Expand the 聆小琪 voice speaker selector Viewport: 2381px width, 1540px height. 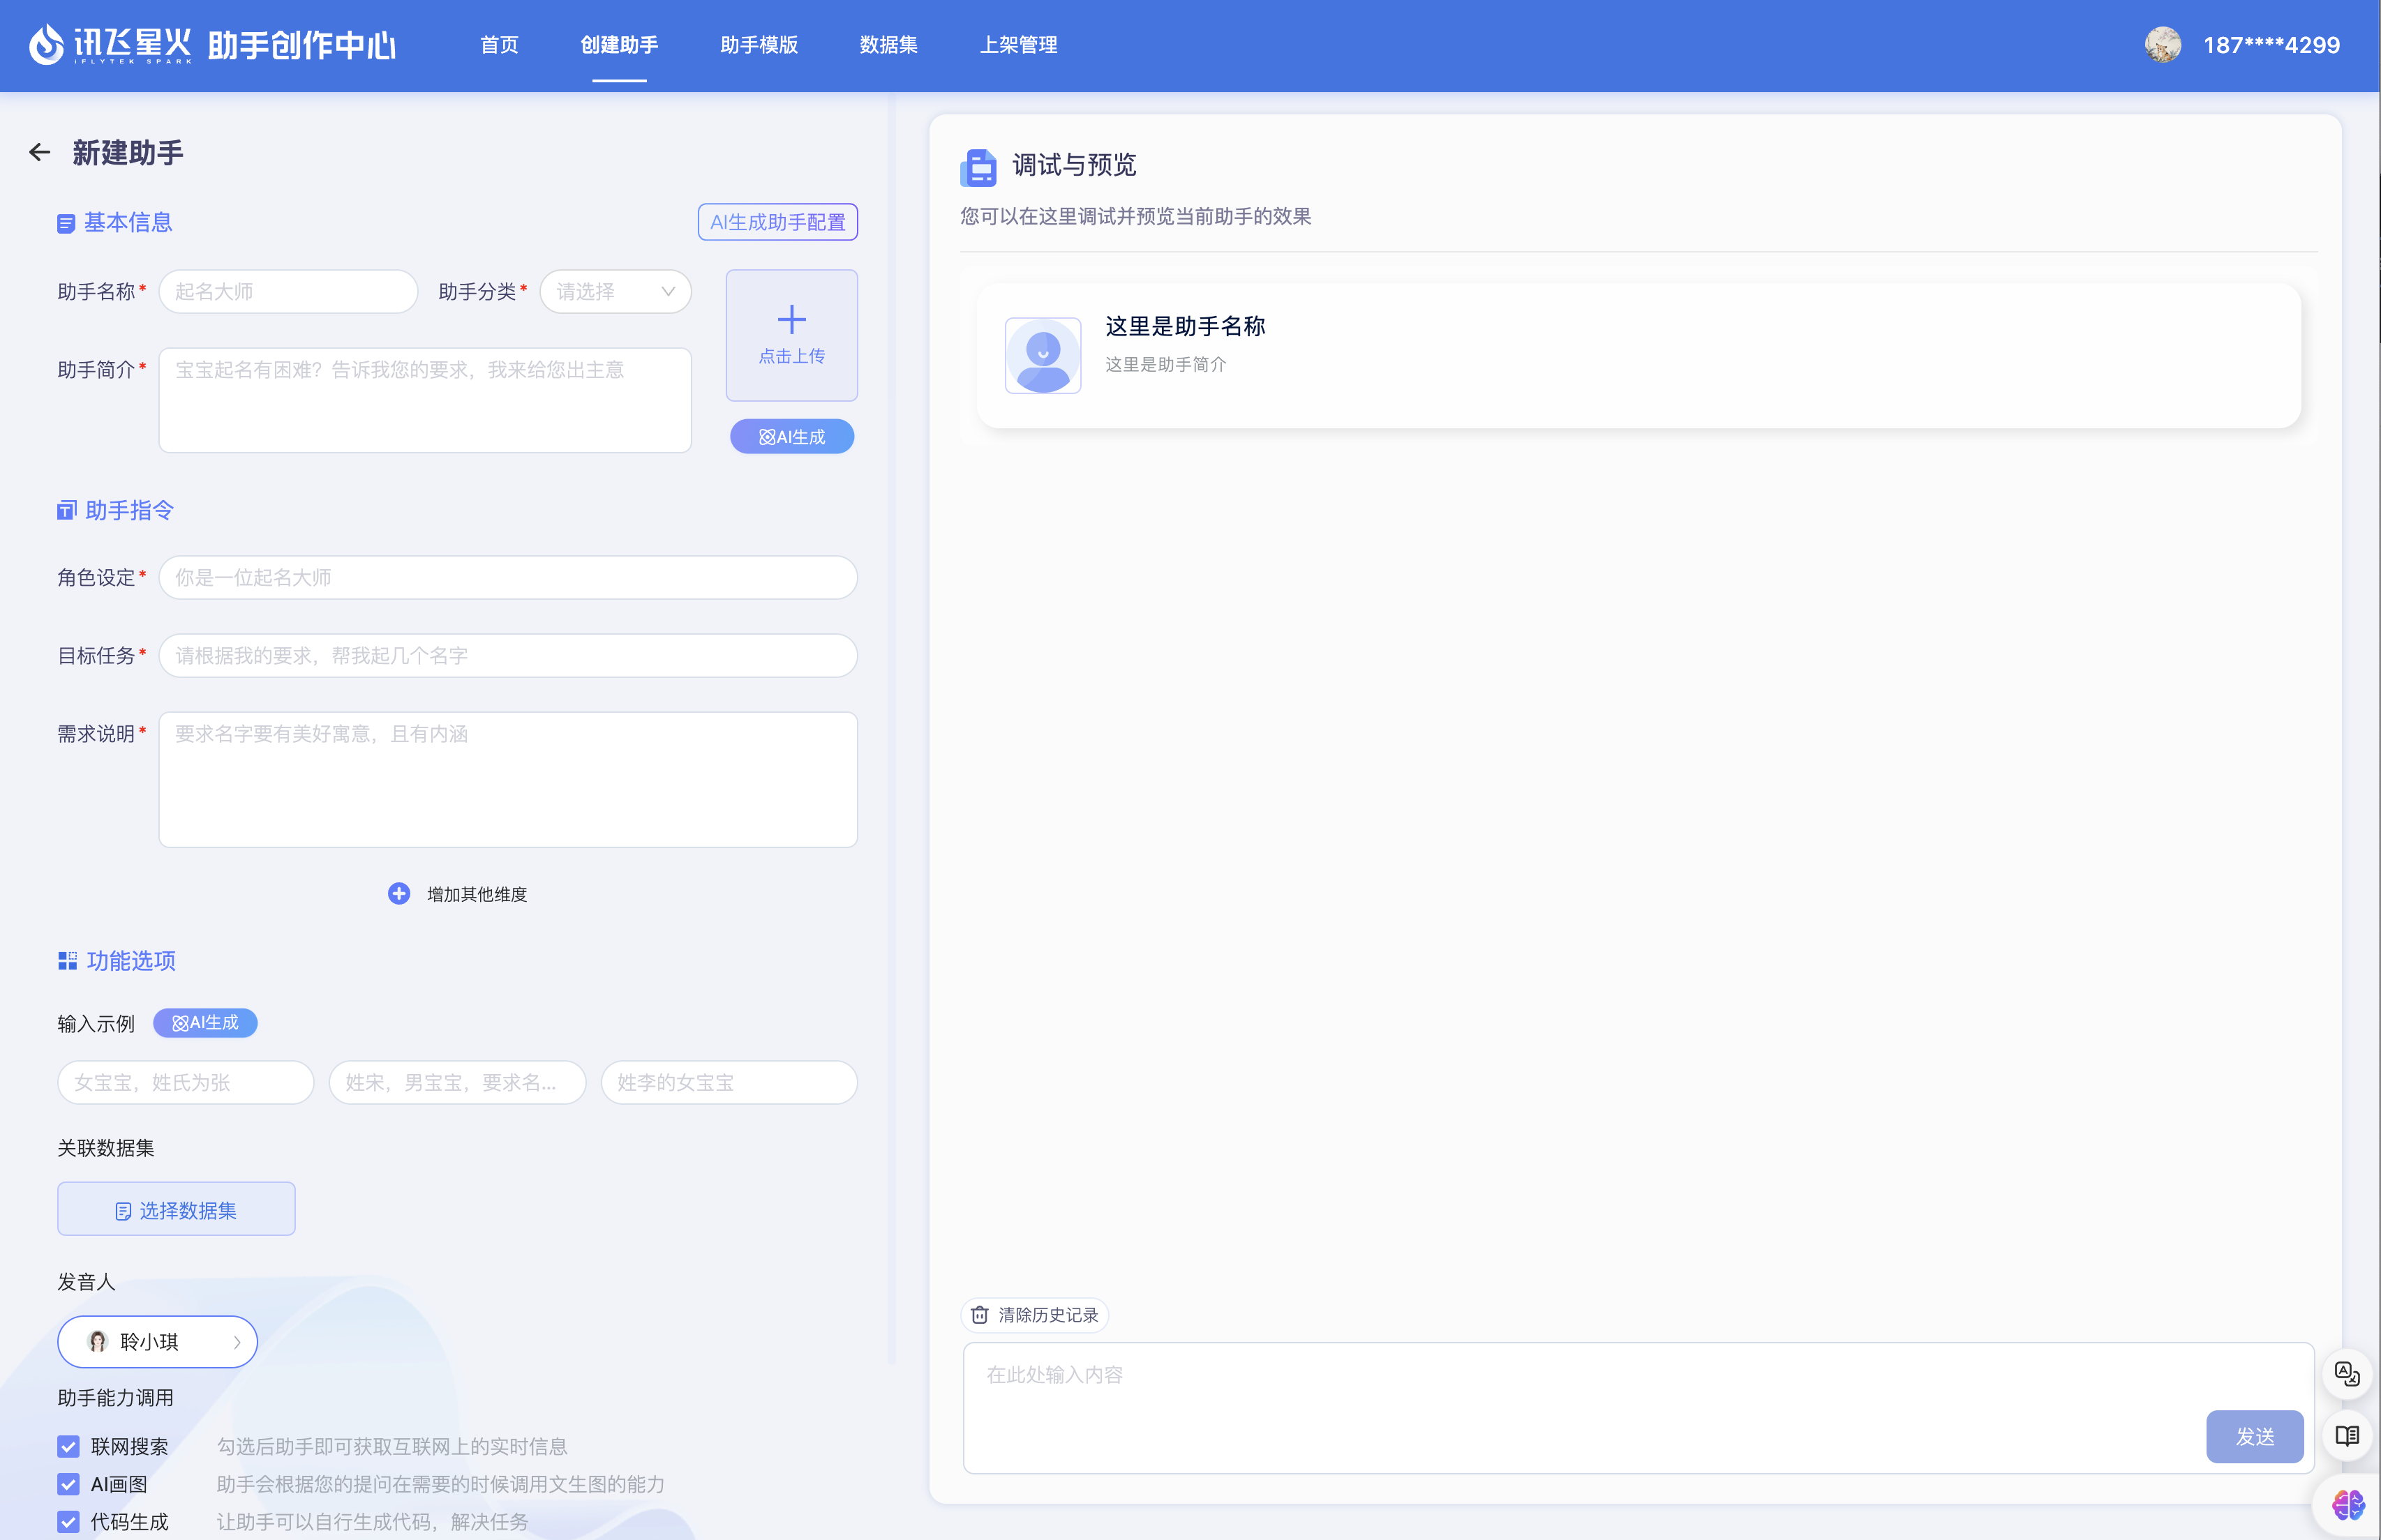(157, 1341)
